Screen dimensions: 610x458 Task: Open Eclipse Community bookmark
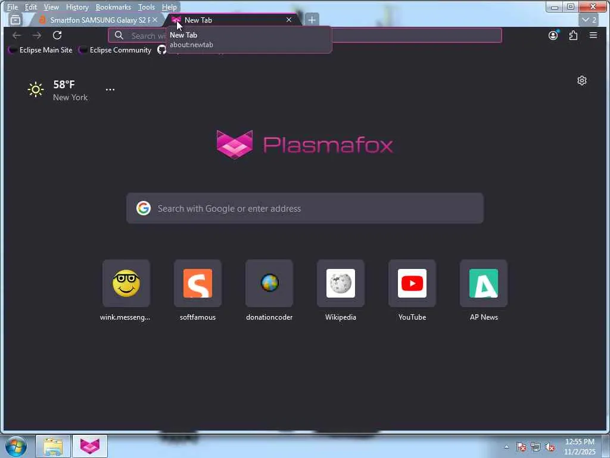115,50
